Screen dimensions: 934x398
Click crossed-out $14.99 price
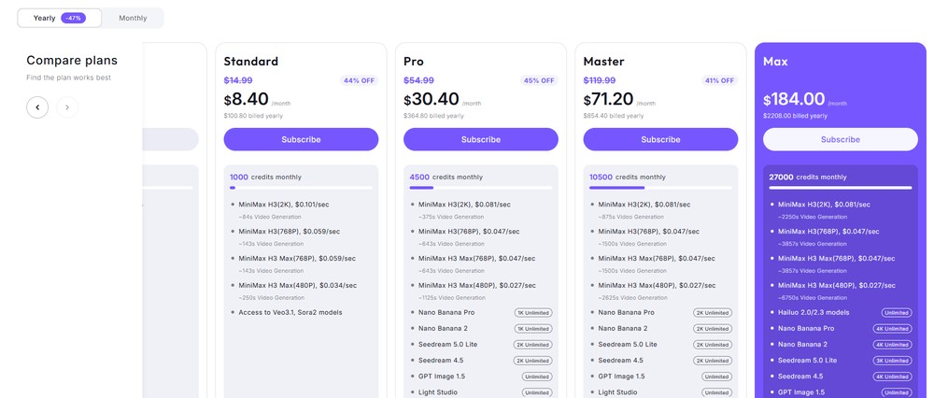point(237,80)
